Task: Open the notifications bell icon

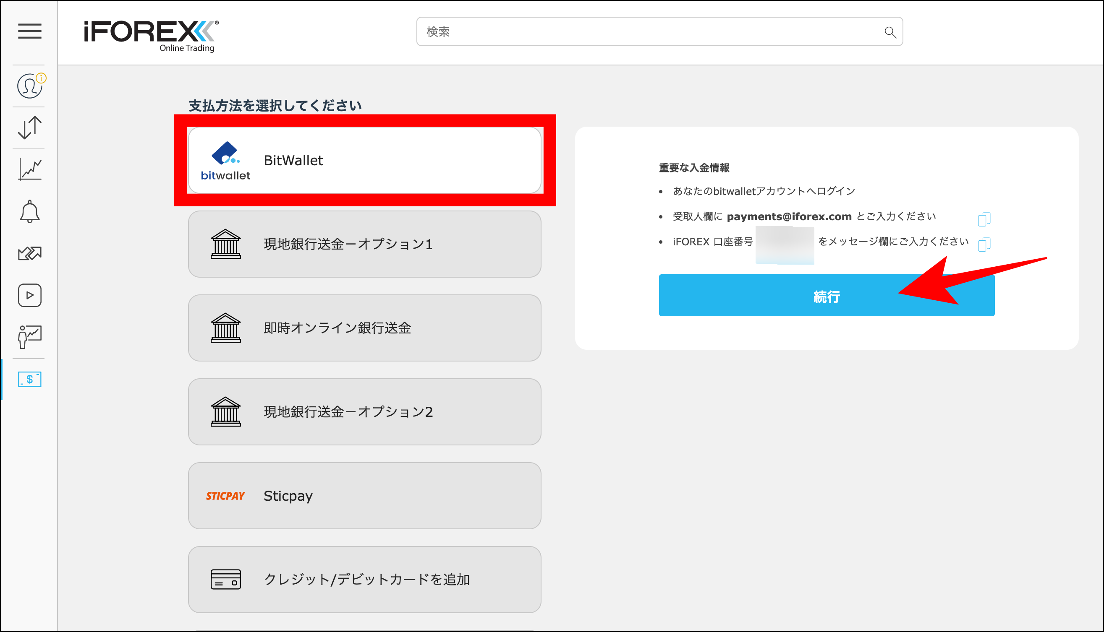Action: coord(29,211)
